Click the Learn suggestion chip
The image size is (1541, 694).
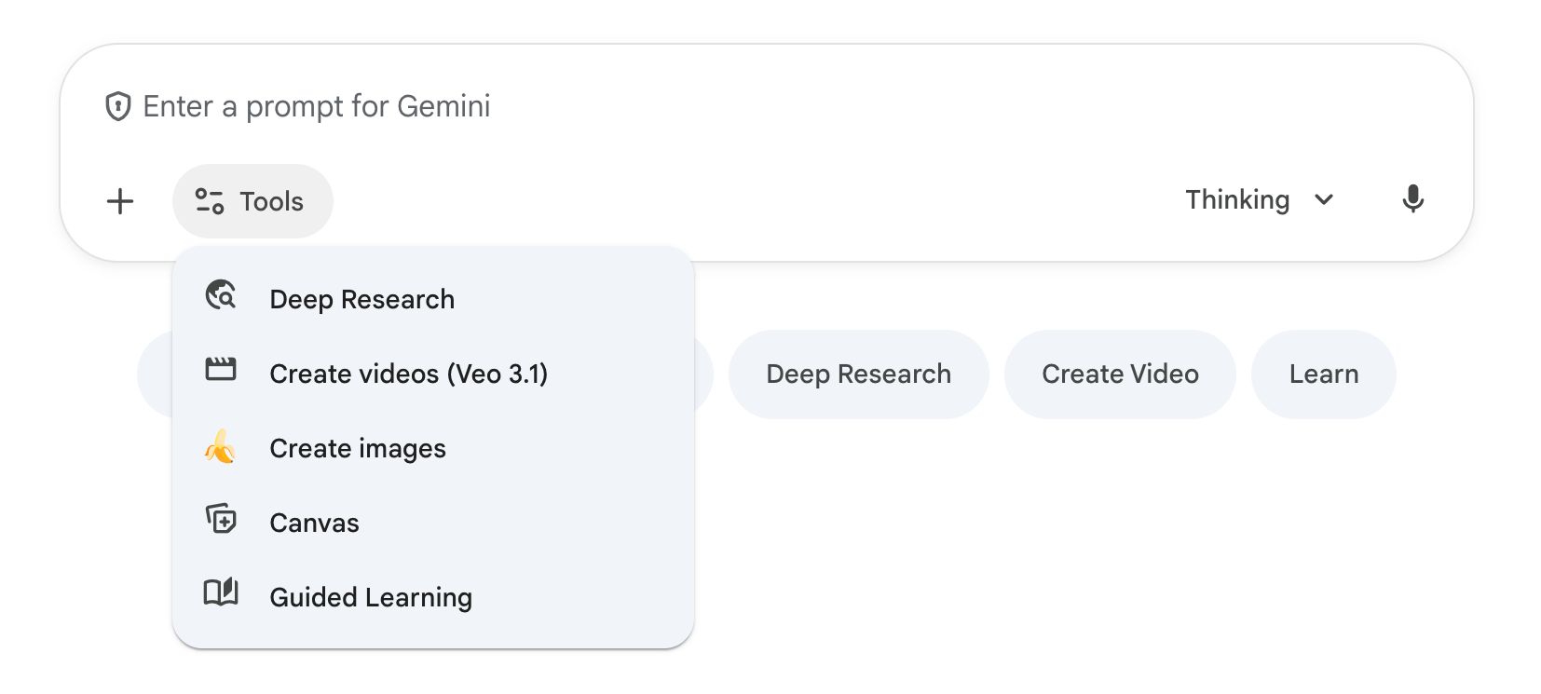point(1323,374)
